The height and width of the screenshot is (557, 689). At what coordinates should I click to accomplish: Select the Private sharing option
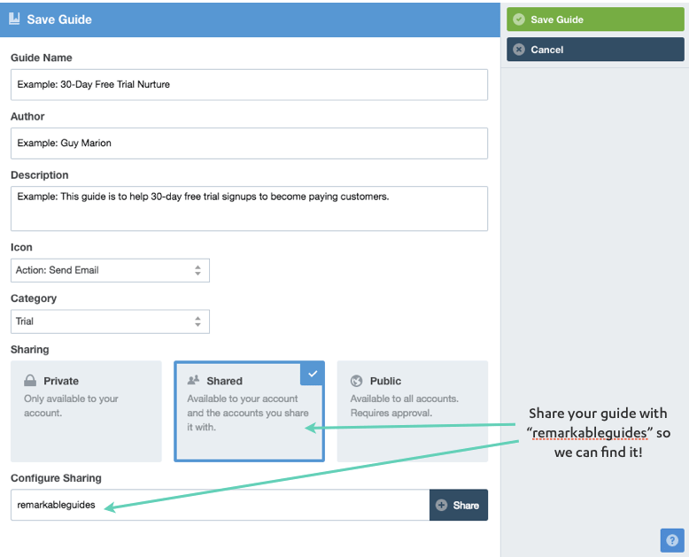click(86, 411)
